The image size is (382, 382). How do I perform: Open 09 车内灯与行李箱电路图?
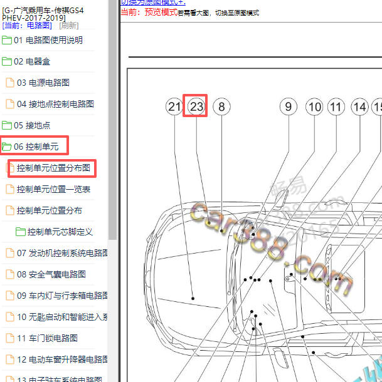click(62, 296)
